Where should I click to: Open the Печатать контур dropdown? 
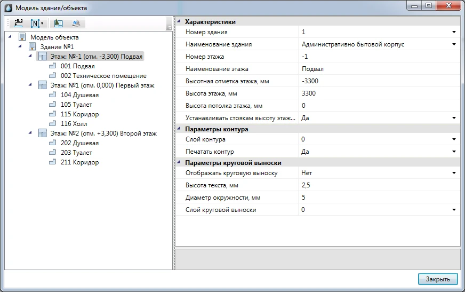(454, 152)
